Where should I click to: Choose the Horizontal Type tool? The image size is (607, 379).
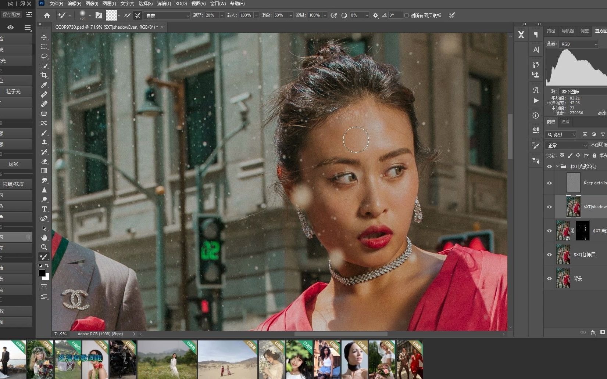click(x=44, y=209)
